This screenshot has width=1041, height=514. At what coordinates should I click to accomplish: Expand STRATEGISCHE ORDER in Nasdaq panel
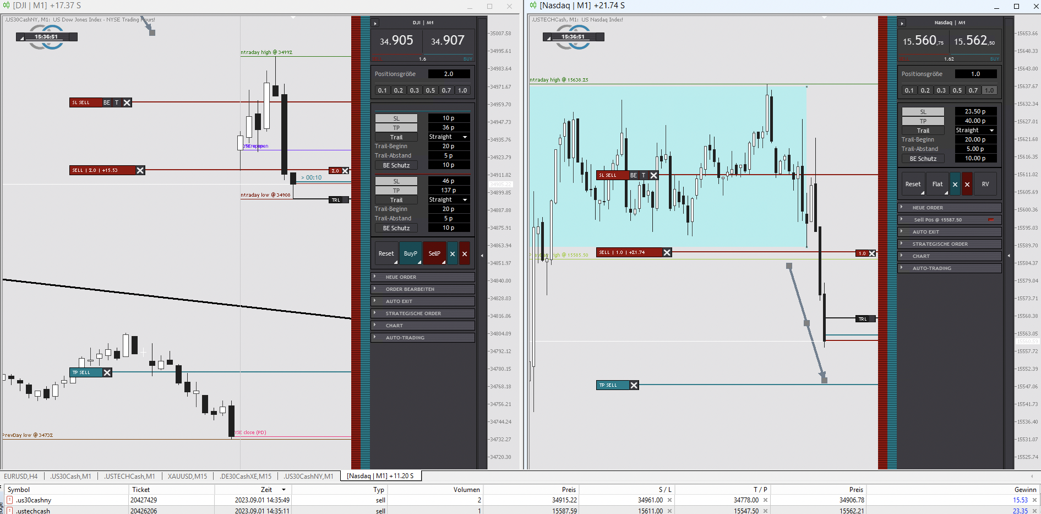coord(950,244)
